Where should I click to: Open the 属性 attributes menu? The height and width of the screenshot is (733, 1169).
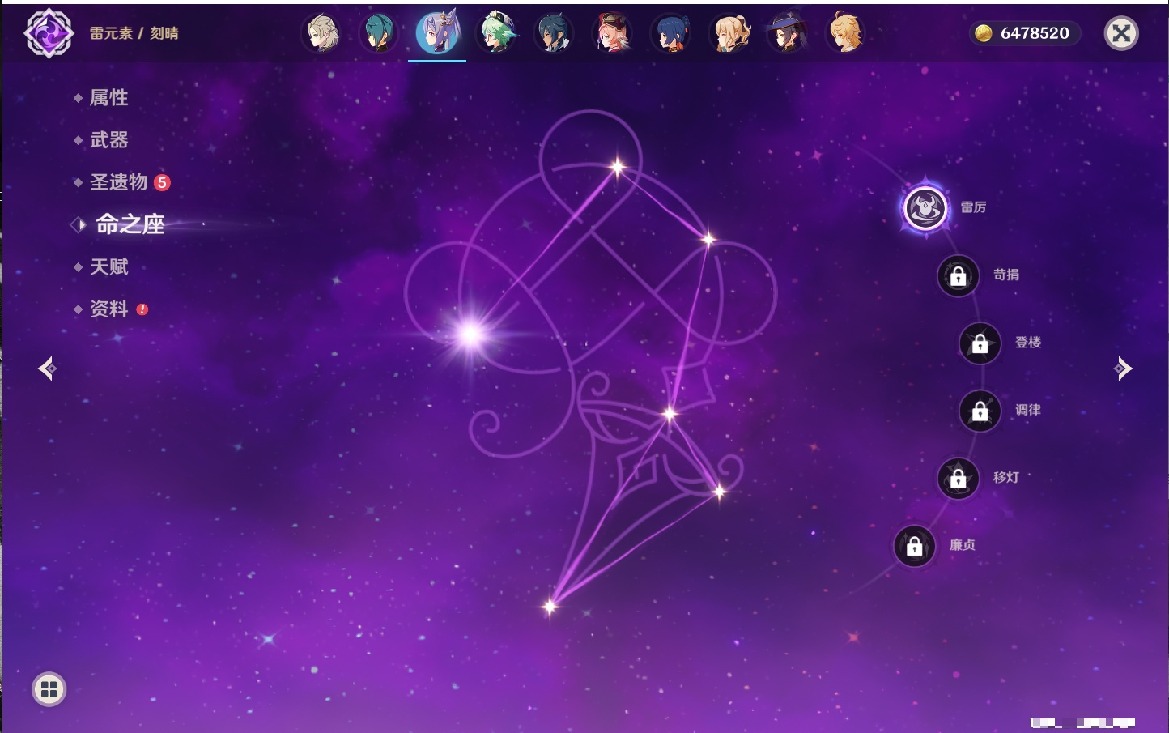[x=108, y=98]
